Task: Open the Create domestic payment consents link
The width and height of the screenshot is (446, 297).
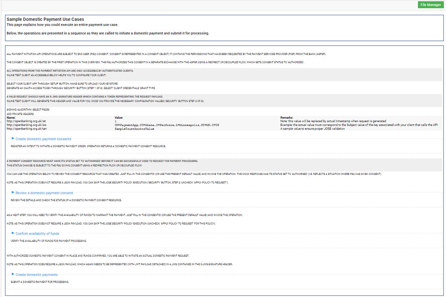Action: (x=43, y=139)
